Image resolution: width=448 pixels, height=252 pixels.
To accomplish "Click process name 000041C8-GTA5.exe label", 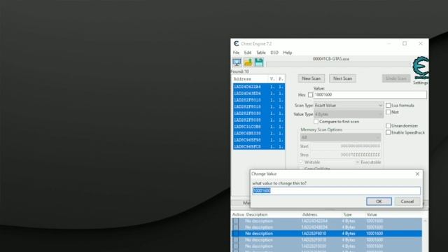I will [331, 59].
